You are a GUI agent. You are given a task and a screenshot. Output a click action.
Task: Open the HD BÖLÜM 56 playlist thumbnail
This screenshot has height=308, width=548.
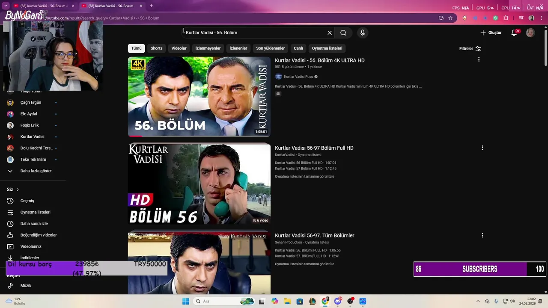[x=199, y=184]
